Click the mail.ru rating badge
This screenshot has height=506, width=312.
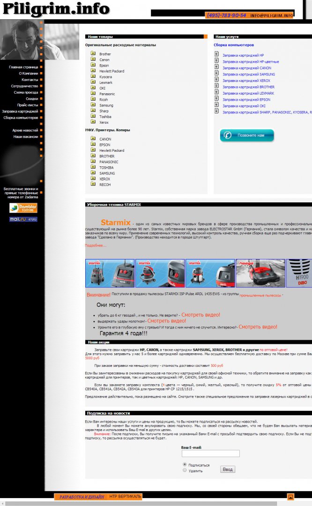click(23, 219)
